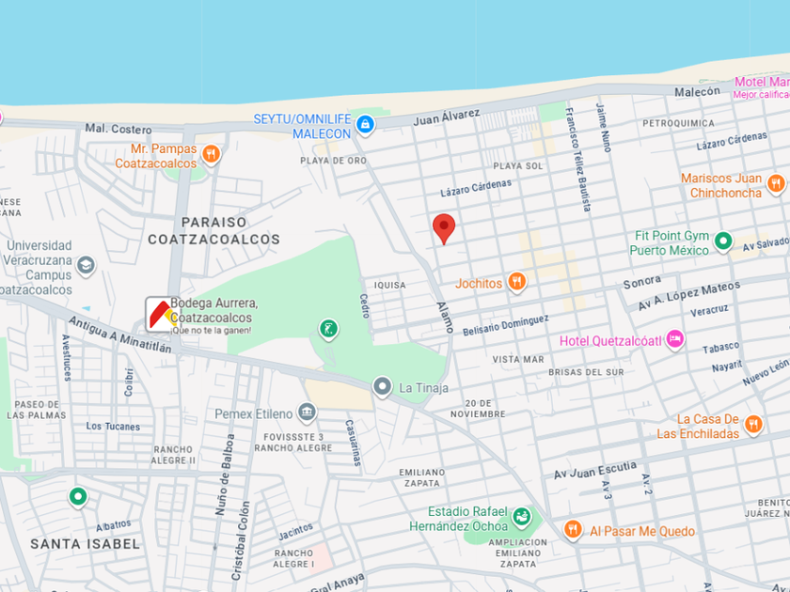Click the Sonora street label
Screen dimensions: 790x592
click(x=641, y=283)
